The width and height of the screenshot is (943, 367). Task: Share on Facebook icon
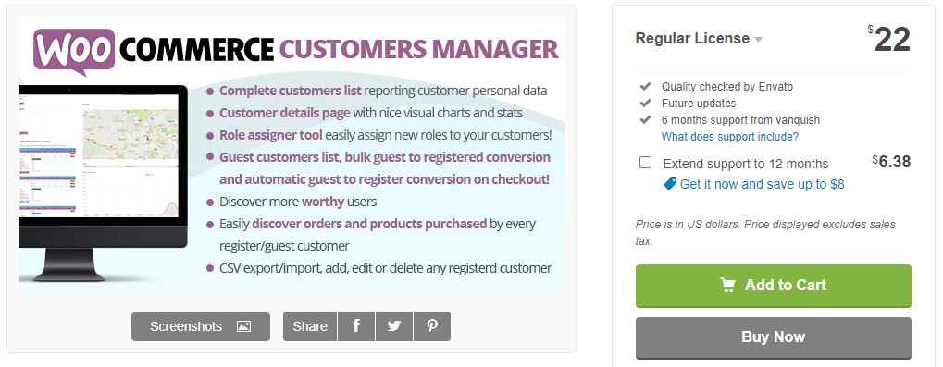[x=356, y=326]
